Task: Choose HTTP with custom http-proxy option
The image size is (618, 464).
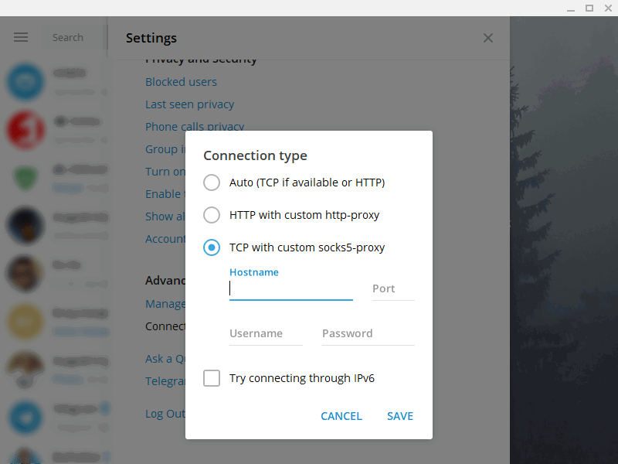Action: (212, 215)
